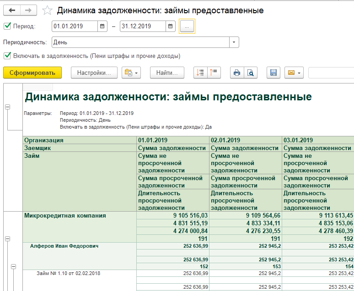This screenshot has height=291, width=354.
Task: Click the empty search field in toolbar
Action: click(331, 73)
